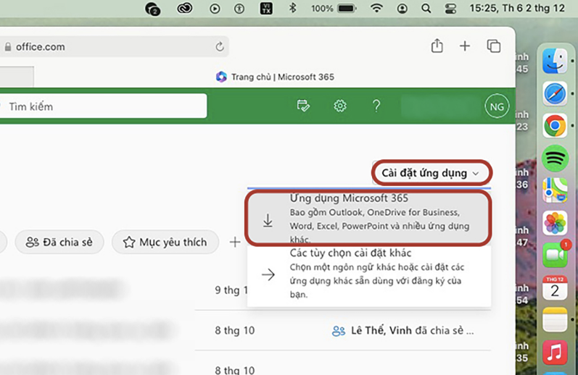This screenshot has height=375, width=578.
Task: Open the NG account profile avatar
Action: pos(497,106)
